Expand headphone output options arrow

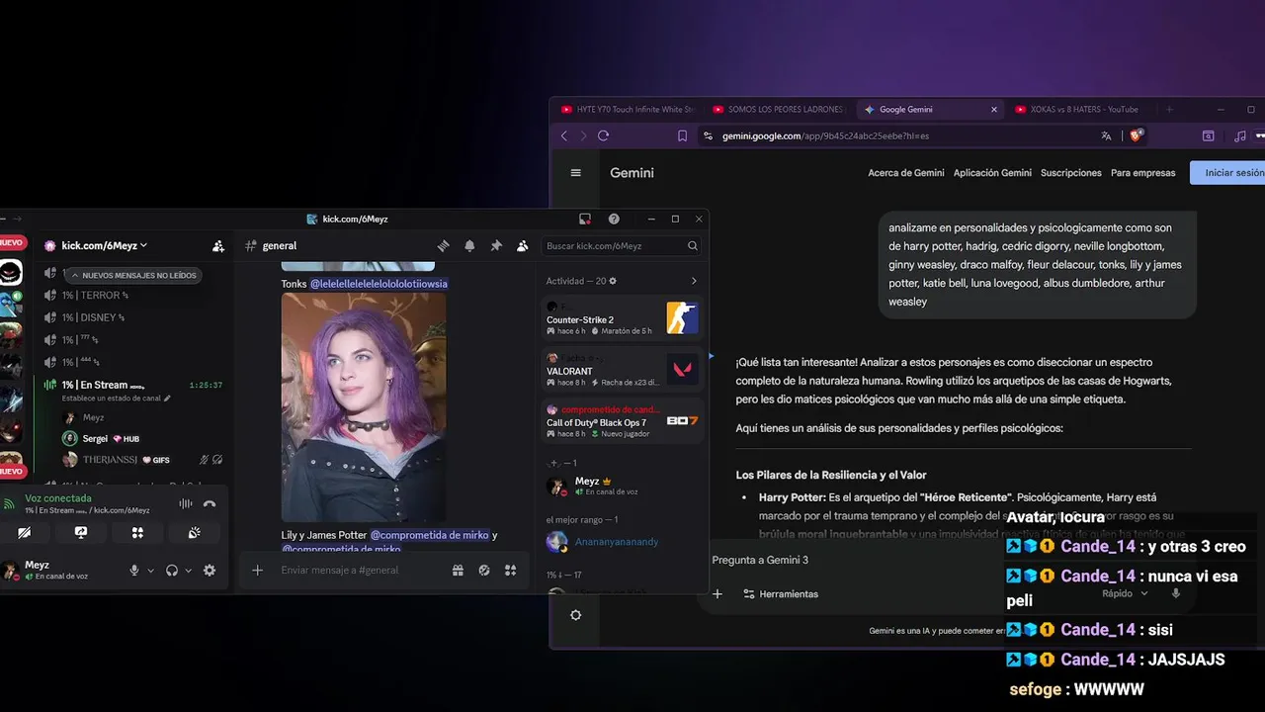pos(188,571)
